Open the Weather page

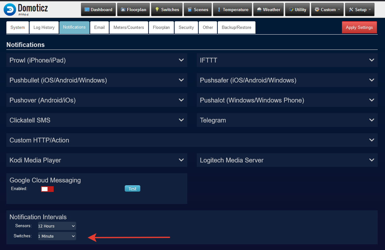[x=269, y=10]
